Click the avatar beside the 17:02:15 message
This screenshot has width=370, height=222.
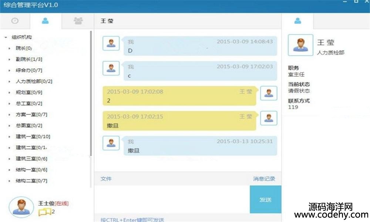269,118
